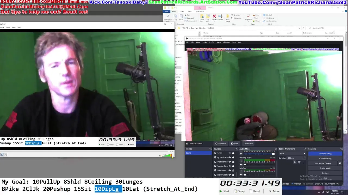Undock the Audio Mixer panel

275,149
